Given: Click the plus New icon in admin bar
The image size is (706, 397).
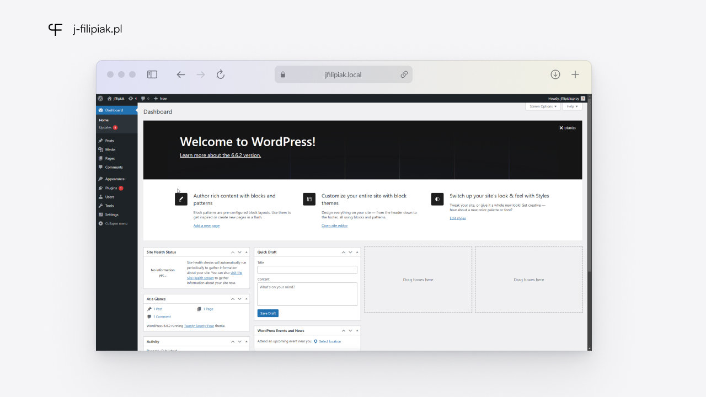Looking at the screenshot, I should click(156, 98).
